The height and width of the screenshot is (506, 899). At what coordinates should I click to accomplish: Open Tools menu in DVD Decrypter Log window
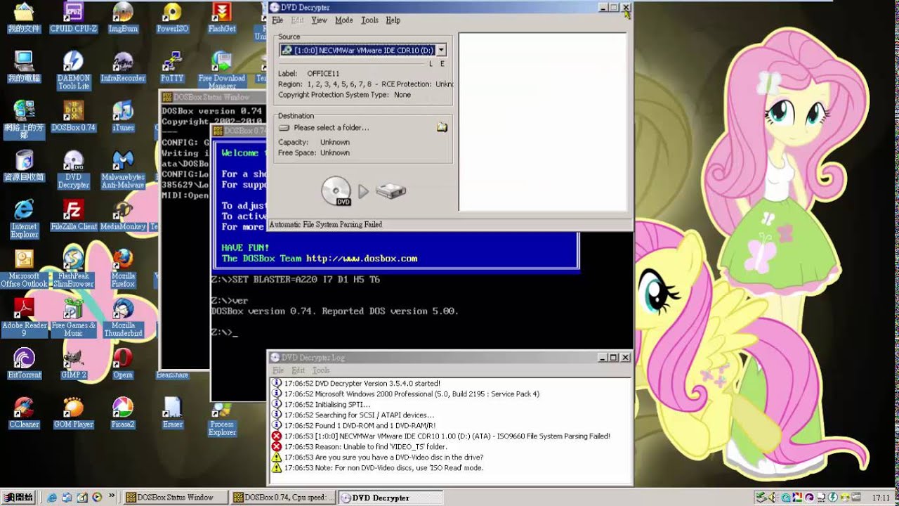(321, 370)
